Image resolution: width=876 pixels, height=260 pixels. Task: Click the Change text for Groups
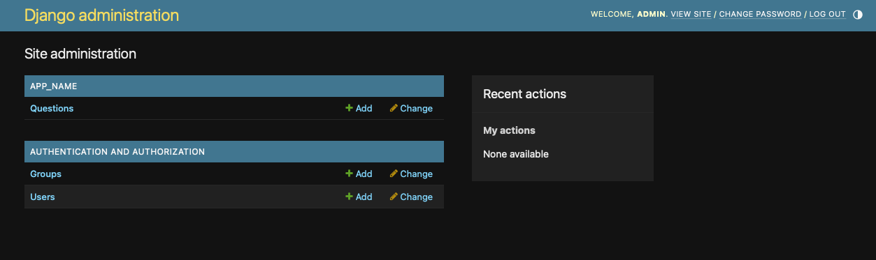click(x=417, y=174)
